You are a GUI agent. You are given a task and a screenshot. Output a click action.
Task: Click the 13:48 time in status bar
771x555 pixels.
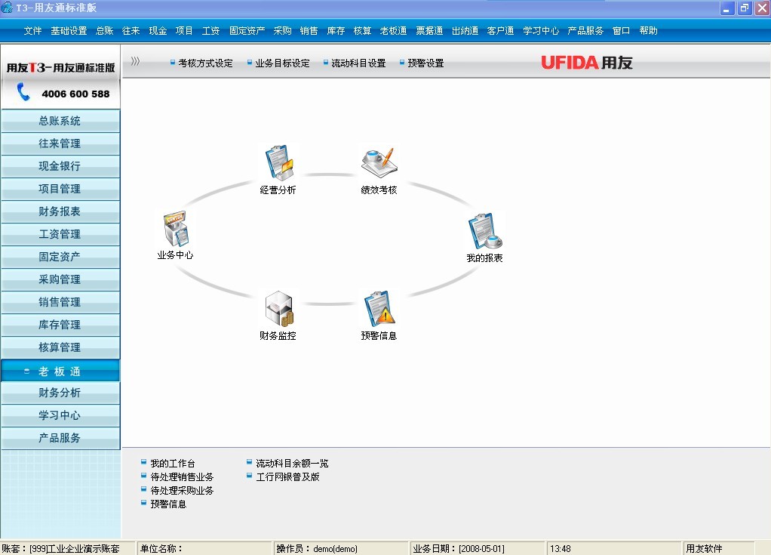[x=613, y=548]
